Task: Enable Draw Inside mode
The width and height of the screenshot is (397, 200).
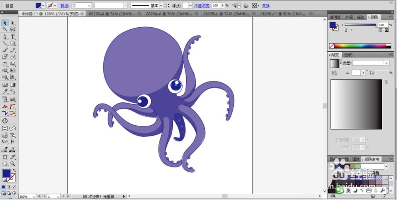Action: [14, 193]
